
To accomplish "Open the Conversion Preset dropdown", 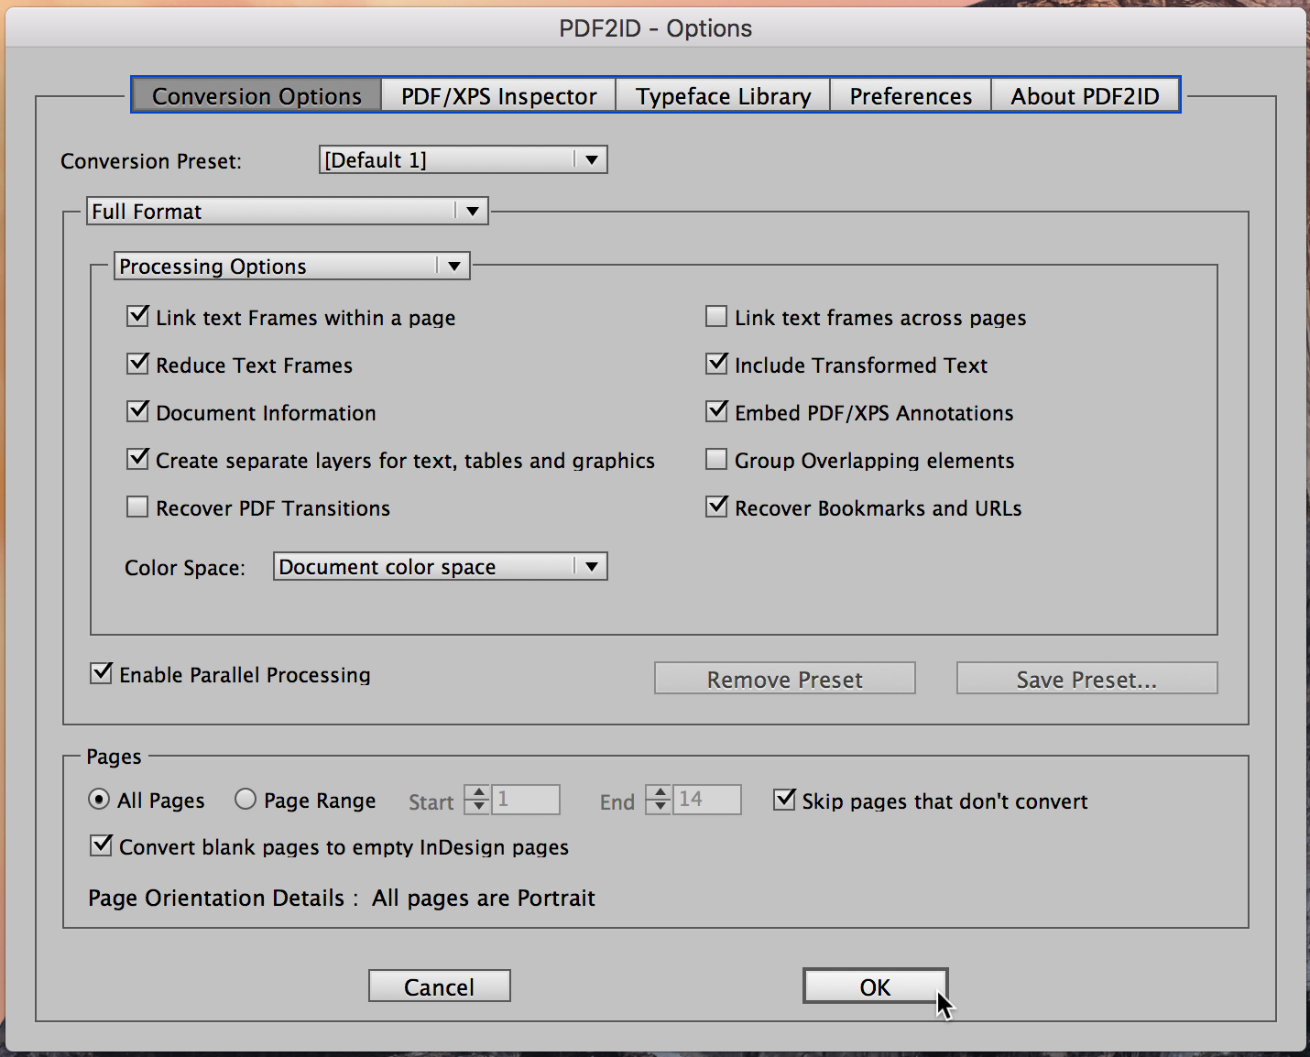I will [463, 160].
